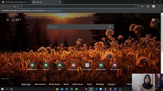
Task: Open Windows taskbar search
Action: pyautogui.click(x=7, y=89)
